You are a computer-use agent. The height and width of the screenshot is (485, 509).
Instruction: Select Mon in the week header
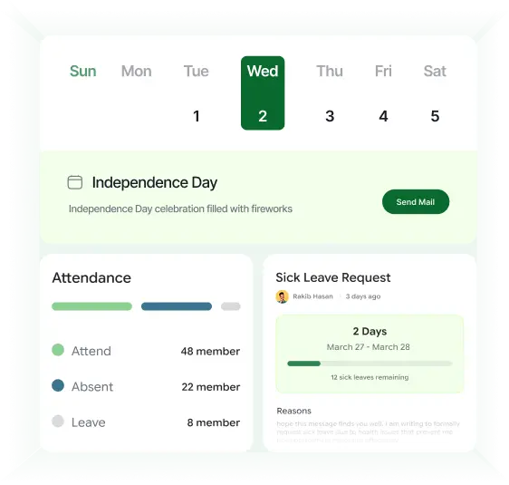137,71
